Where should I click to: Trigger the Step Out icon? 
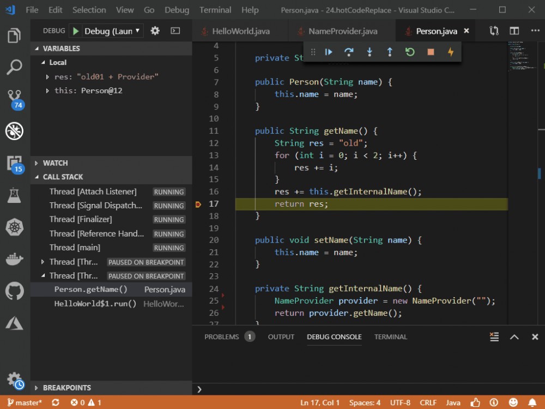coord(390,52)
